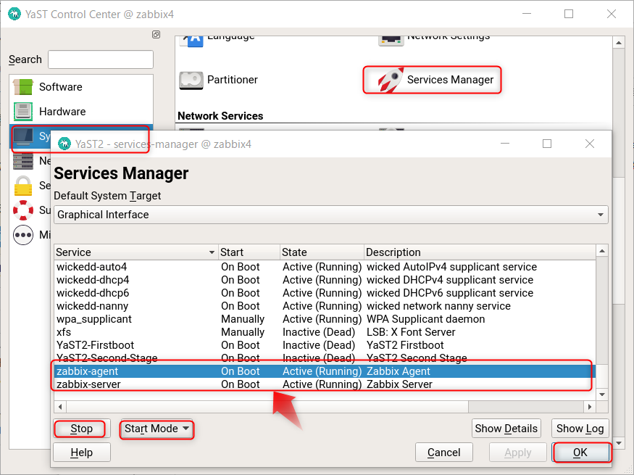Click the System monitor icon in sidebar

coord(23,136)
